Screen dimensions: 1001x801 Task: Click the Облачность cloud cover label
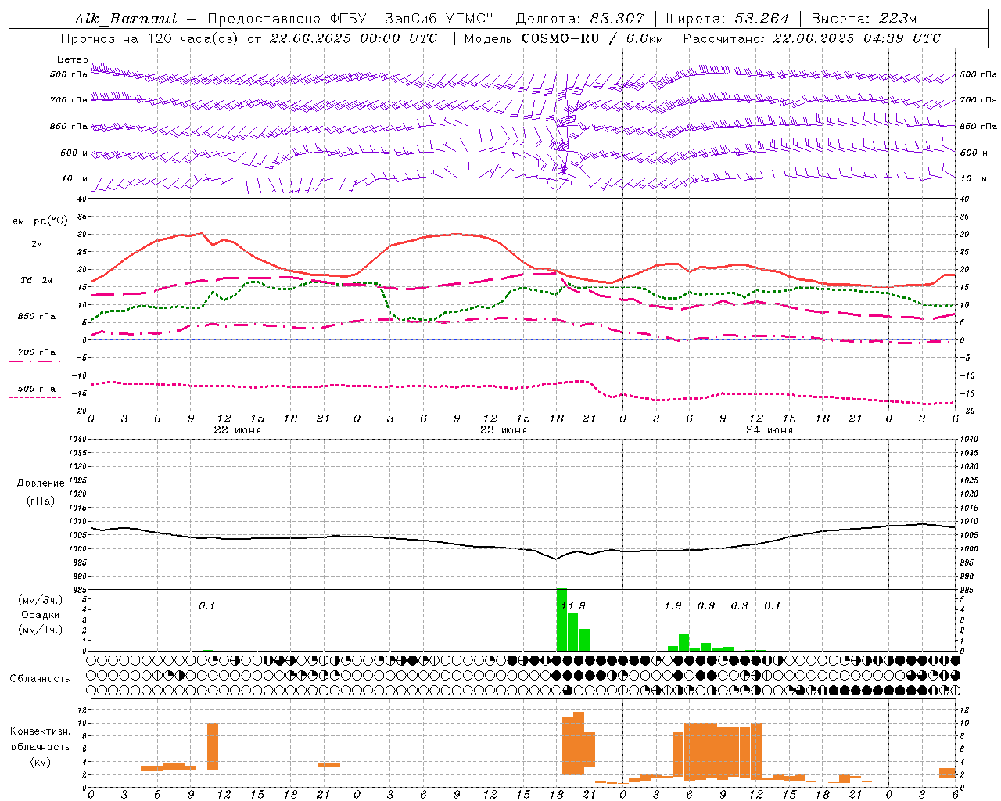tap(40, 679)
